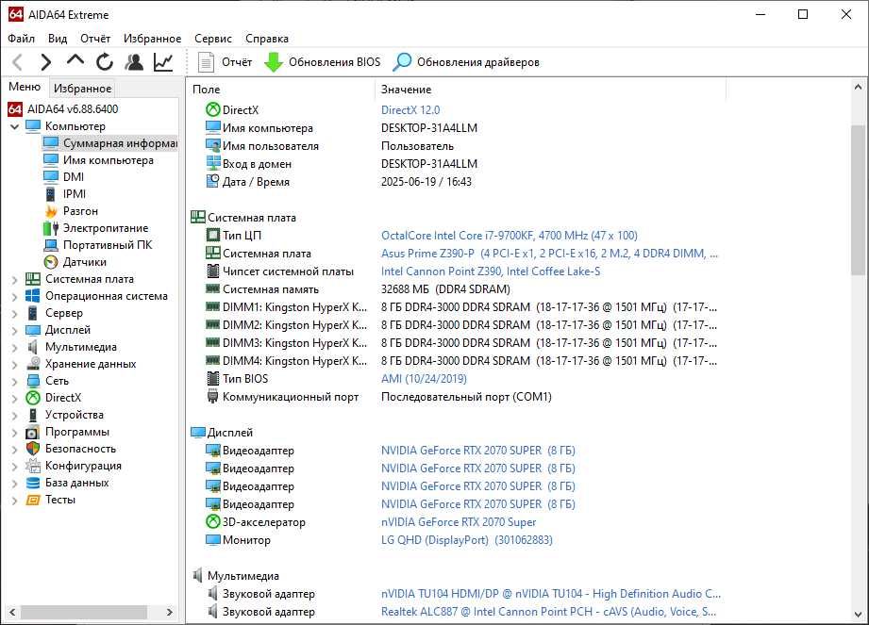
Task: Open the Realtek ALC887 audio adapter link
Action: tap(548, 612)
